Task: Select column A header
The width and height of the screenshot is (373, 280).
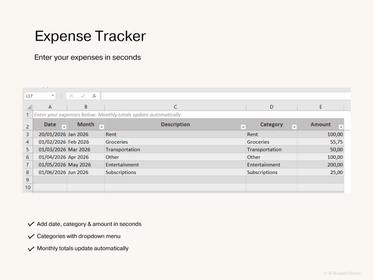Action: tap(50, 107)
